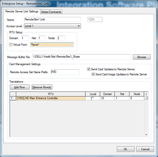This screenshot has height=157, width=158.
Task: Click the Remote Access Set Name Prefix field
Action: click(x=65, y=72)
